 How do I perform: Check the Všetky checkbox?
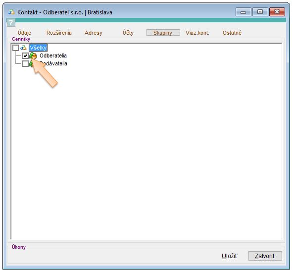point(16,48)
